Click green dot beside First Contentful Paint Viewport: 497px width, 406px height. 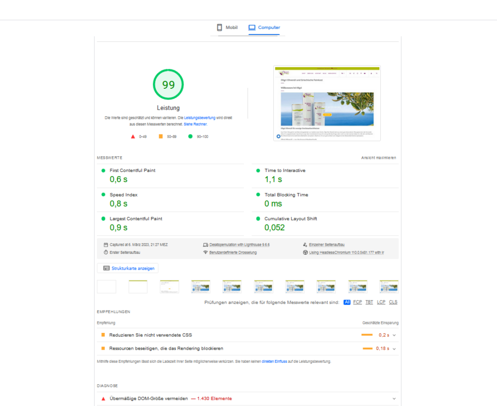point(103,171)
